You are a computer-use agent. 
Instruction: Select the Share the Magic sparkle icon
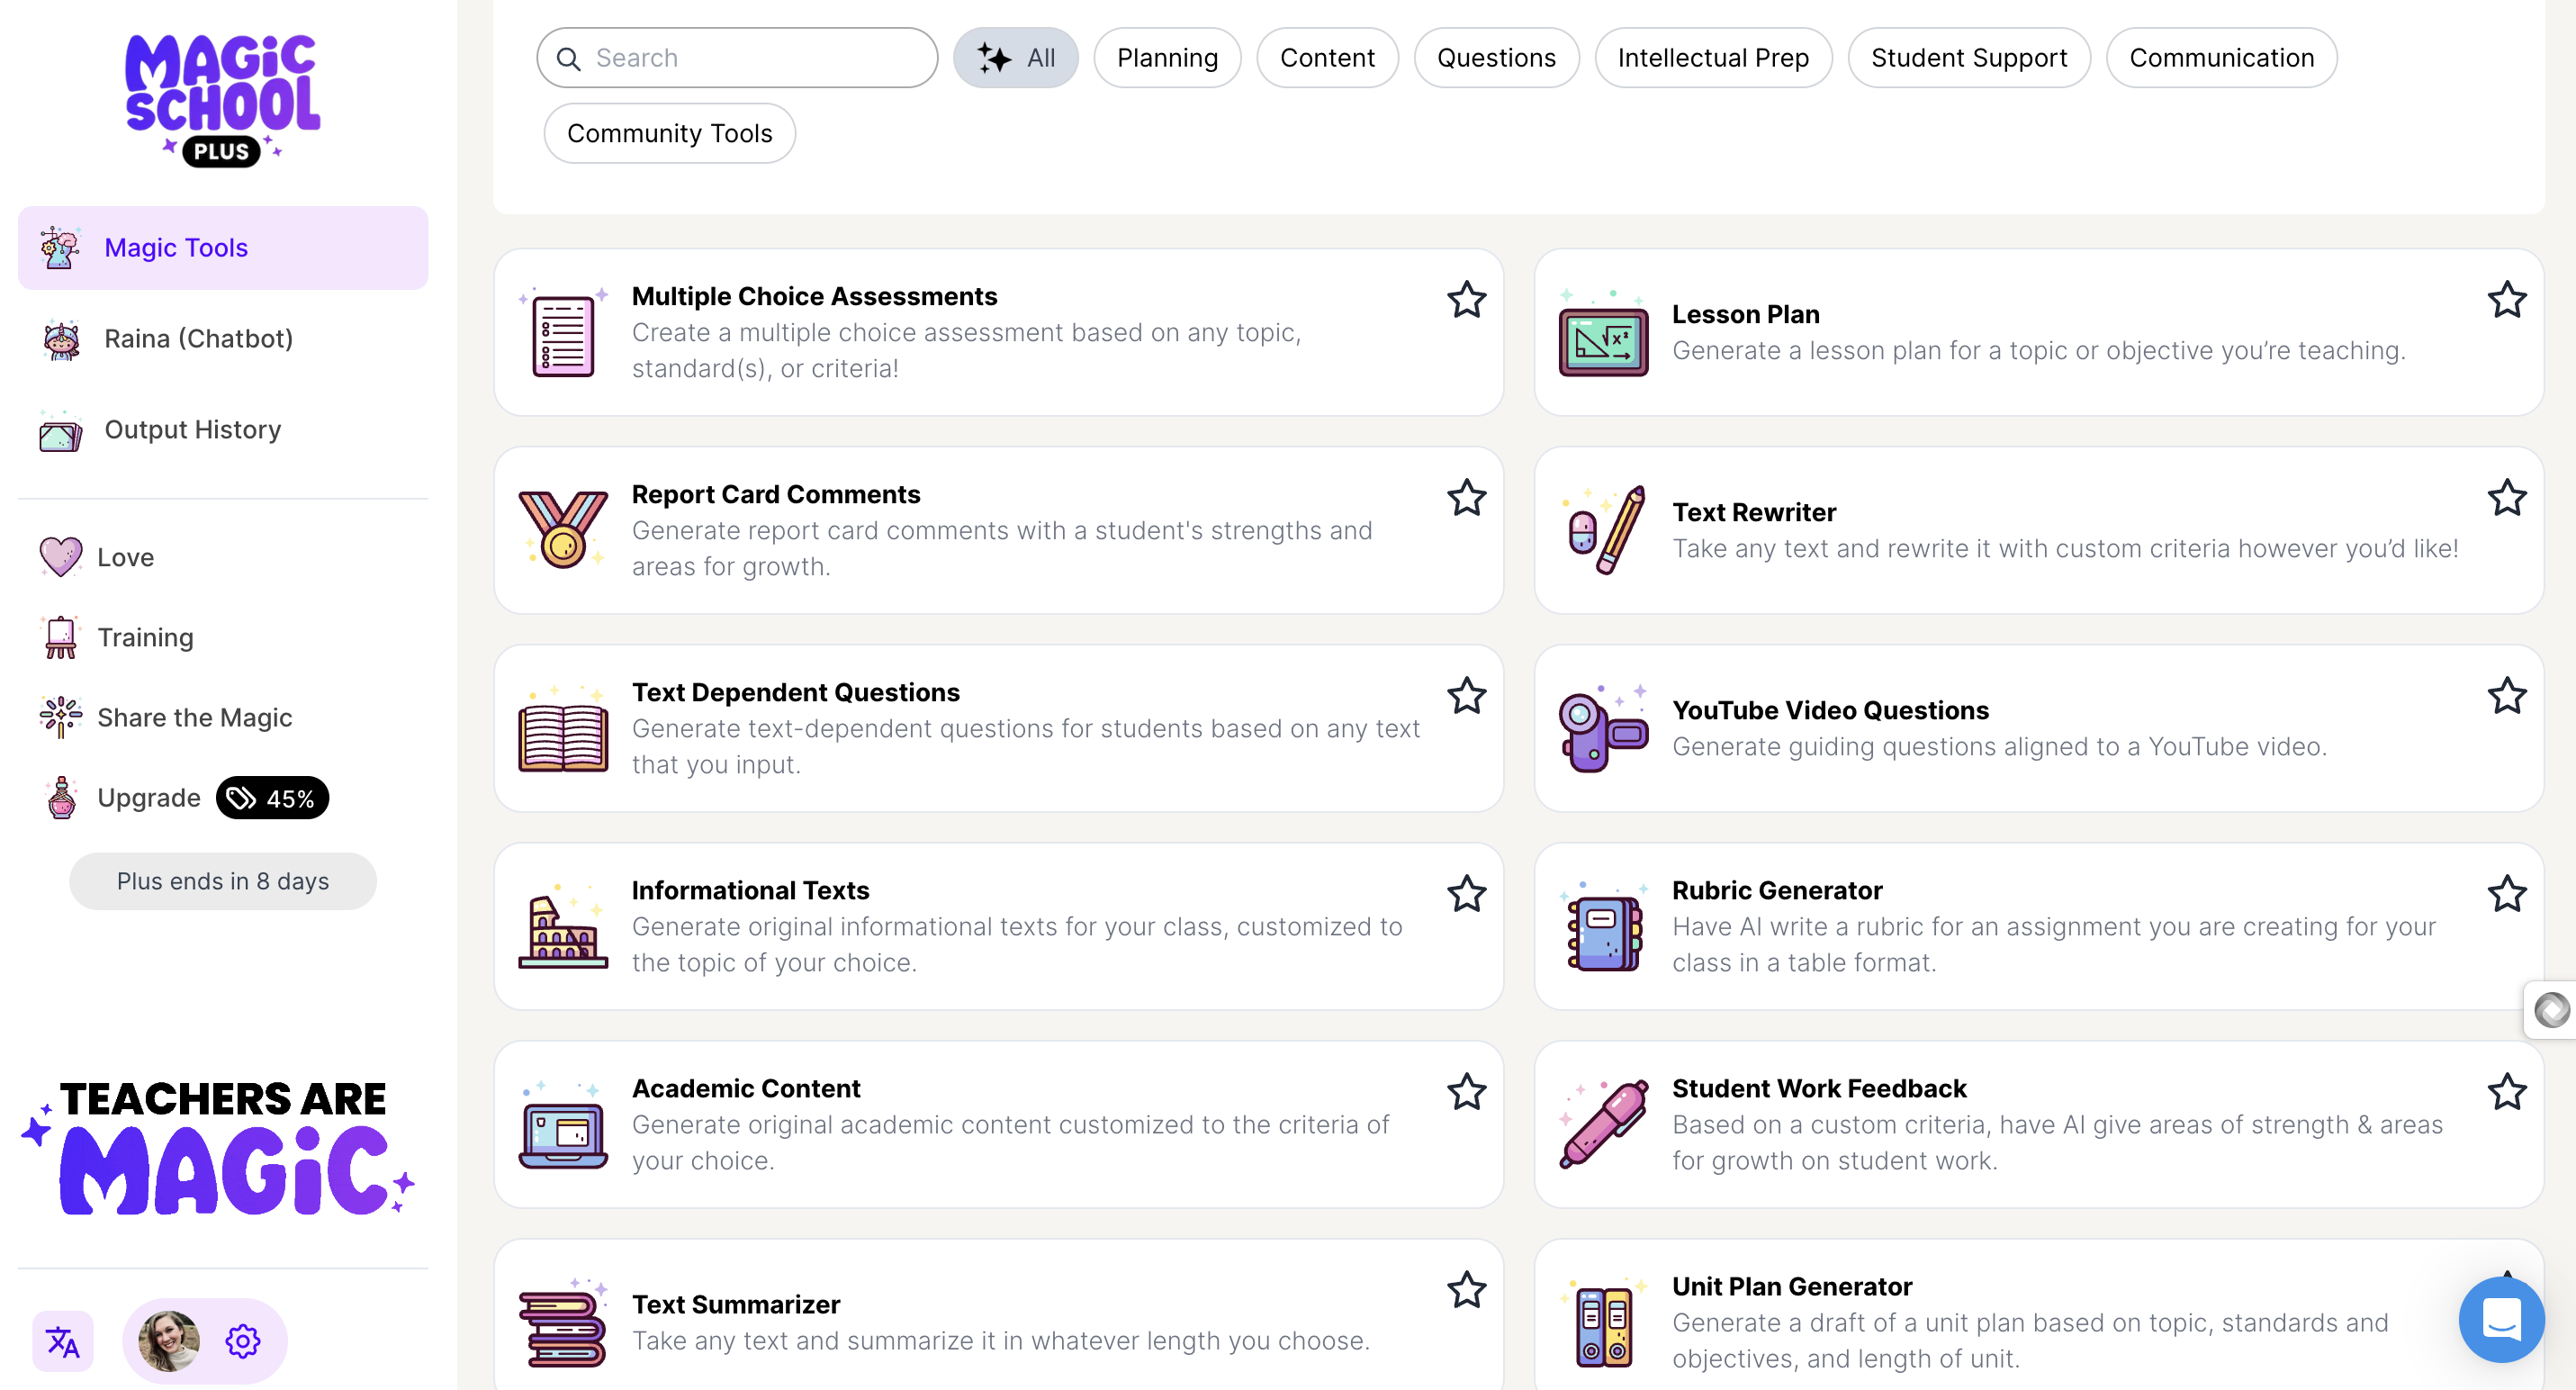pyautogui.click(x=60, y=716)
